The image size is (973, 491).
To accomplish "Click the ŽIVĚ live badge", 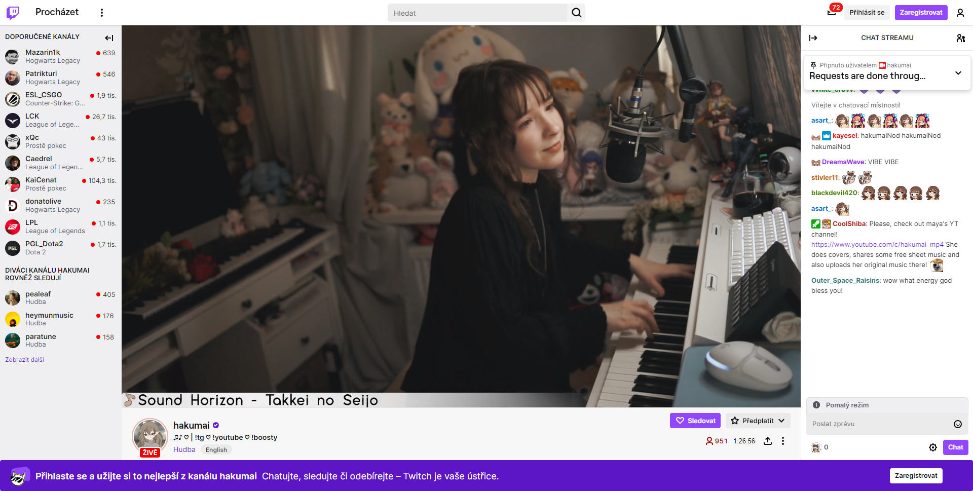I will 150,452.
